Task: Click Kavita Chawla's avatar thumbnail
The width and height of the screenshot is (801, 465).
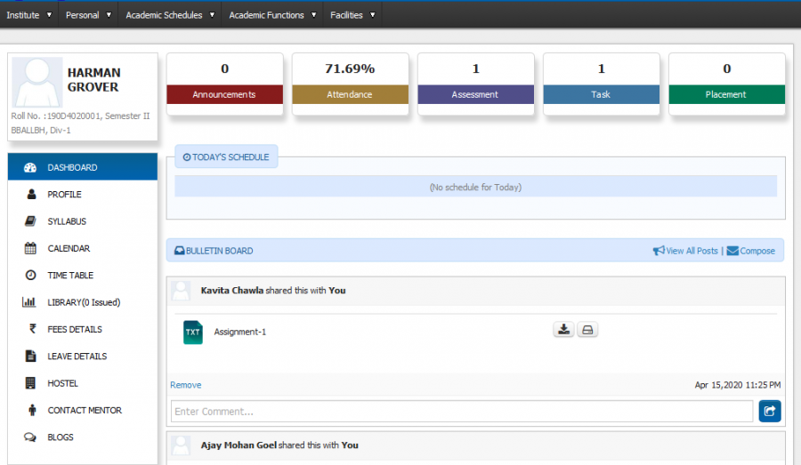Action: [181, 291]
